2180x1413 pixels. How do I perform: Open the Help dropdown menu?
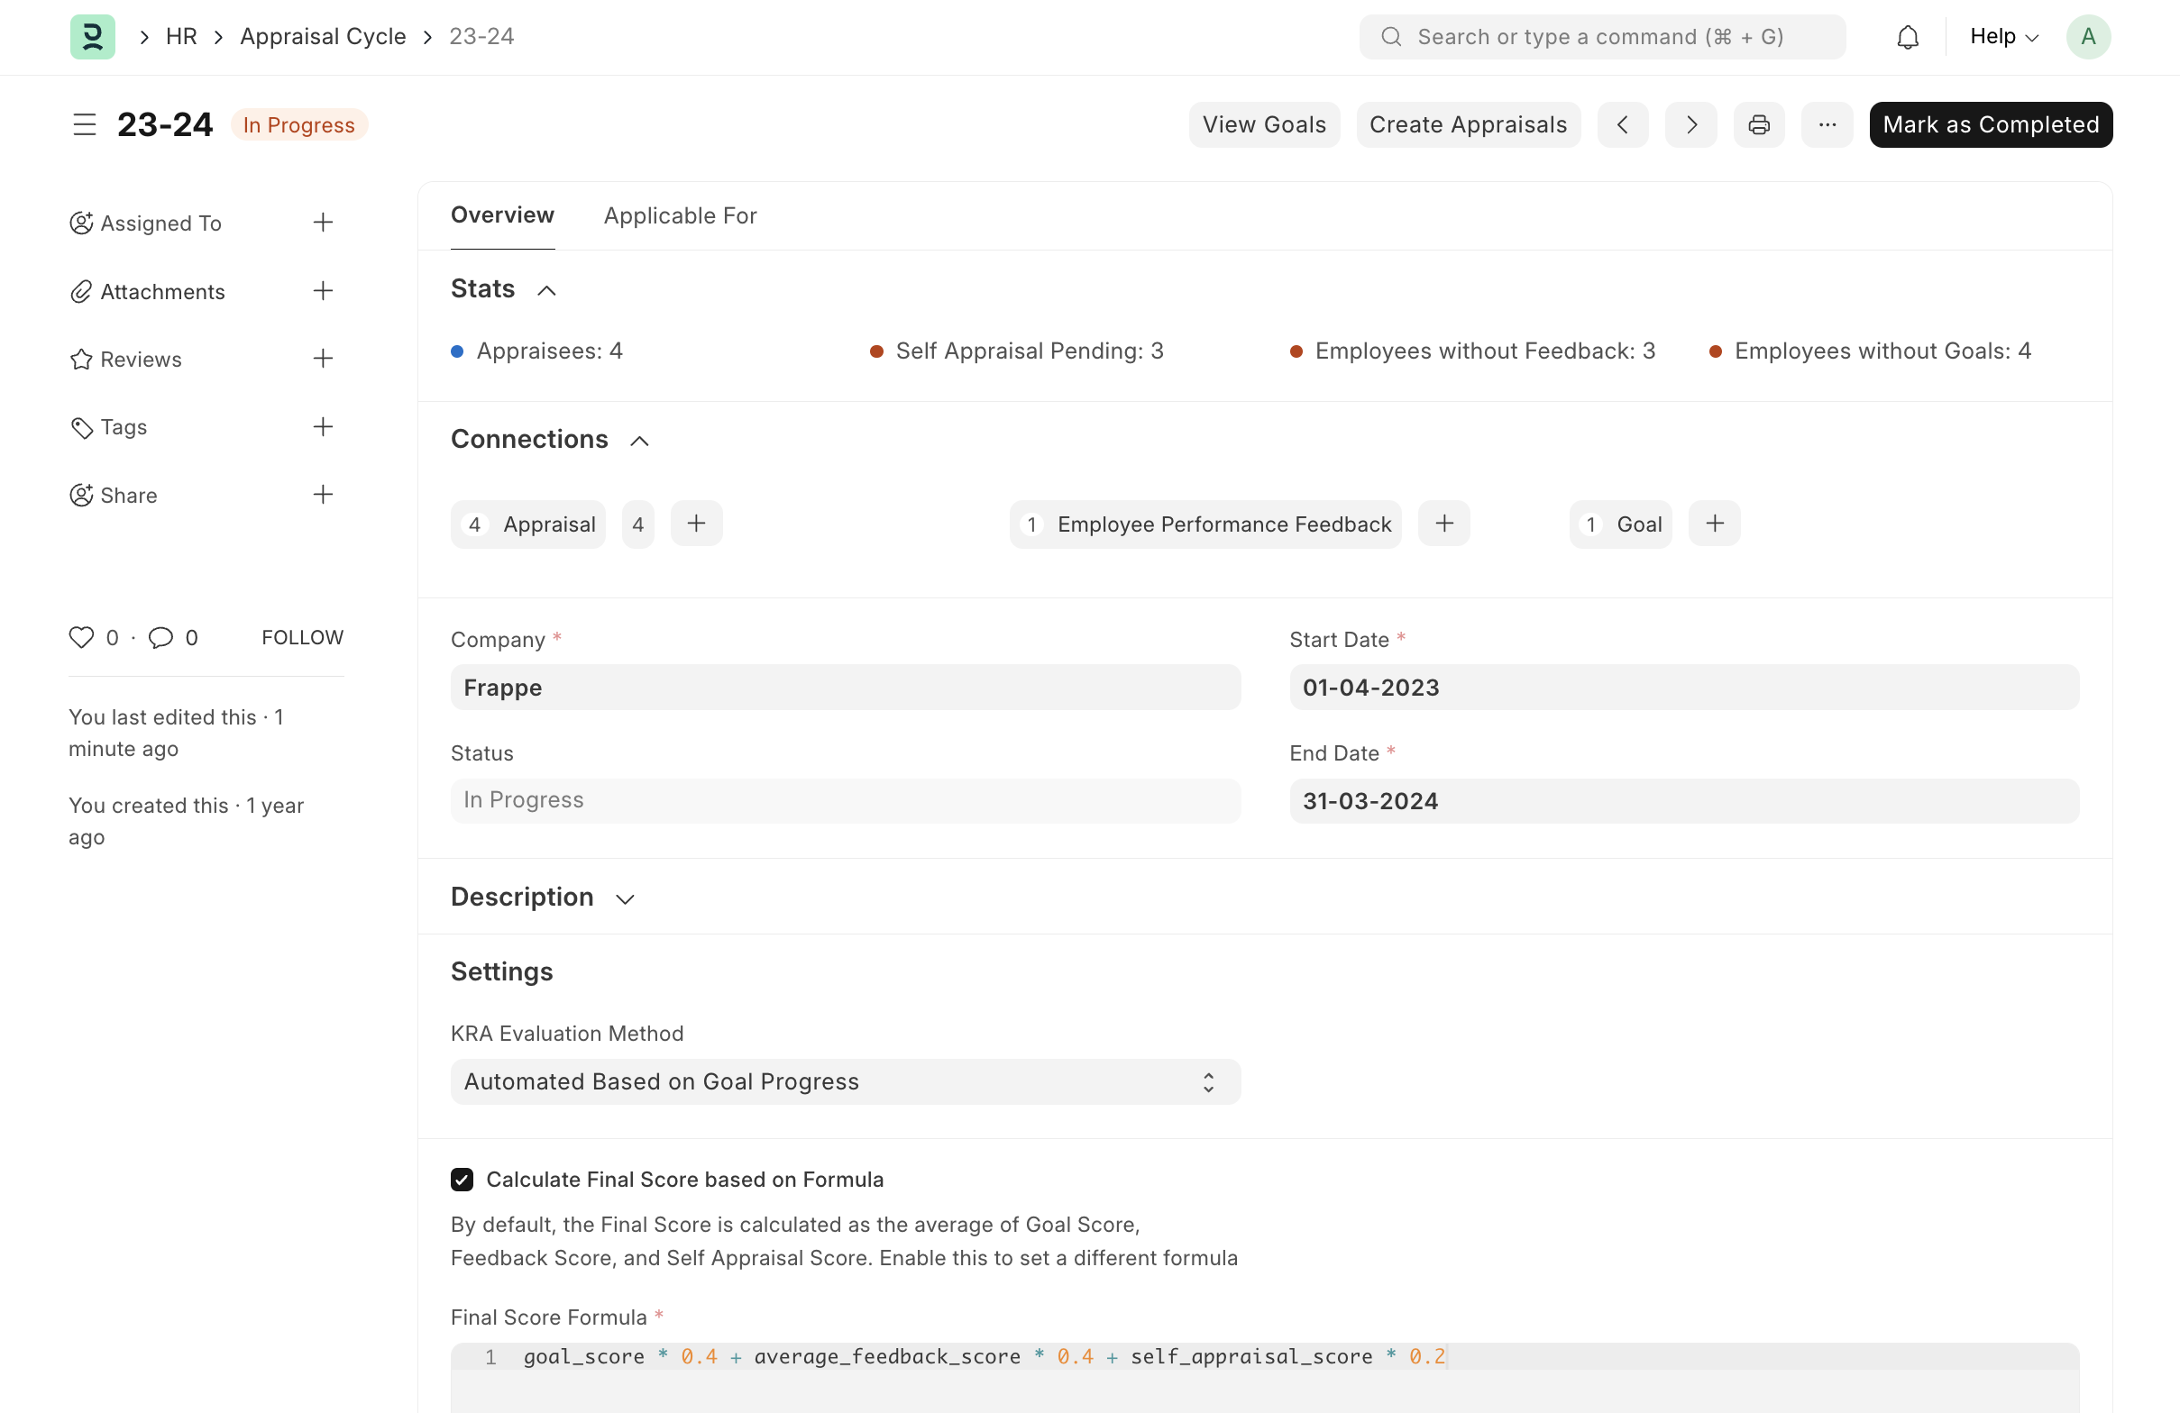pyautogui.click(x=2003, y=37)
